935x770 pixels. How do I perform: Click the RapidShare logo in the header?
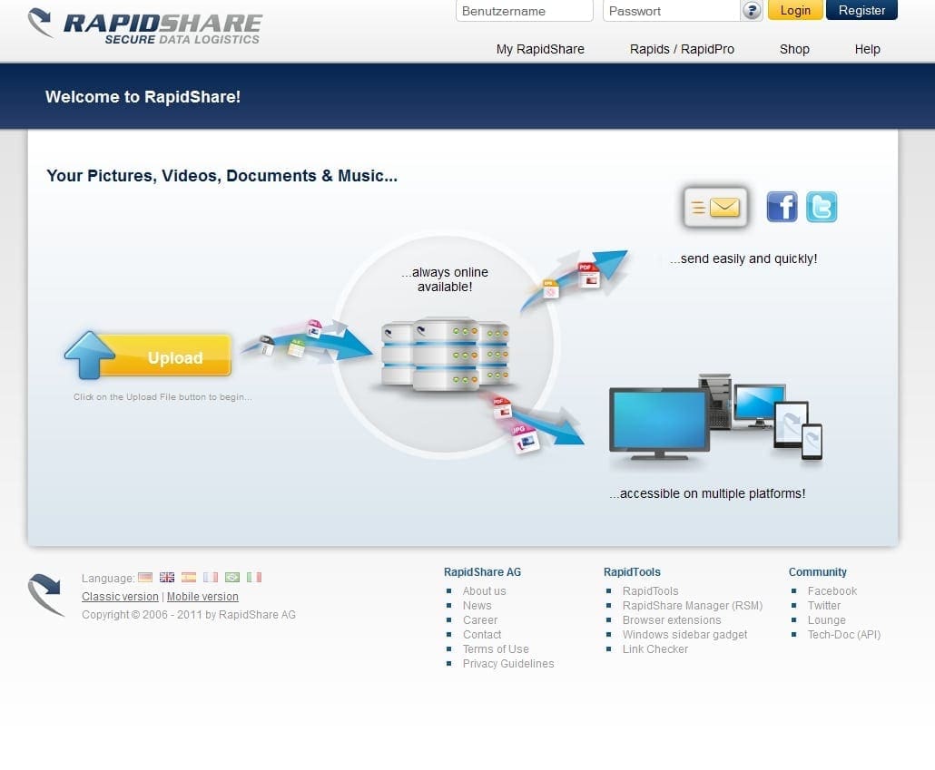pyautogui.click(x=145, y=25)
